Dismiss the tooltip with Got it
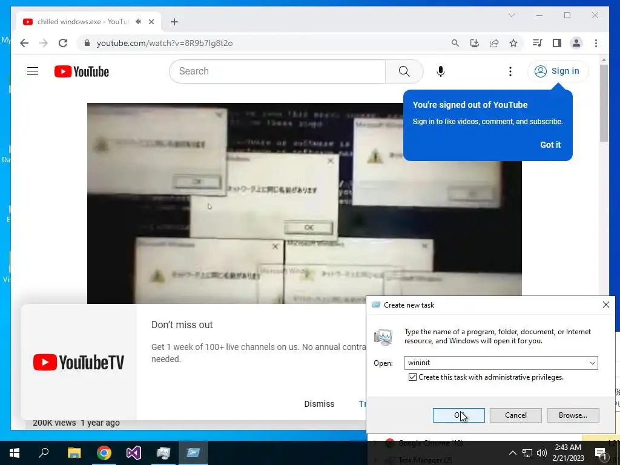This screenshot has width=620, height=465. [x=550, y=145]
